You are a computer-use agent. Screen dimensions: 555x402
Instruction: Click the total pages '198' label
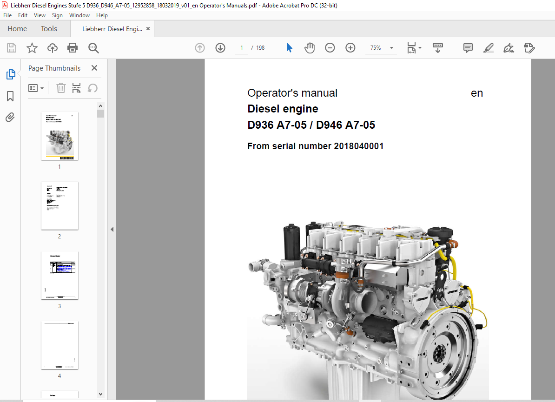pos(260,48)
